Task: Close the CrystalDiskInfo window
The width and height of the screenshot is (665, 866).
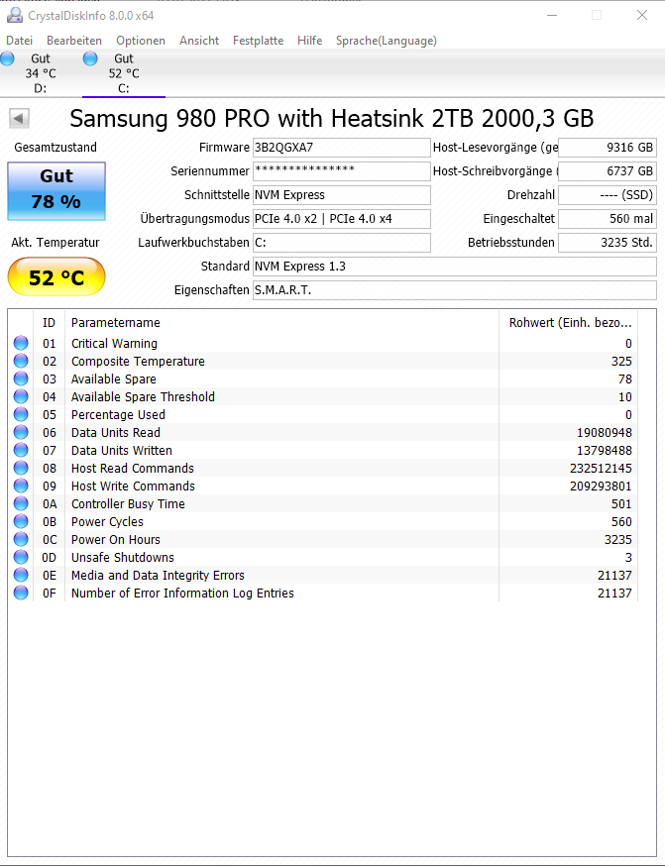Action: coord(642,16)
